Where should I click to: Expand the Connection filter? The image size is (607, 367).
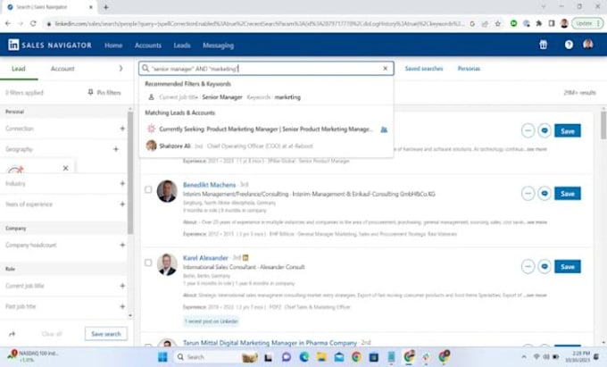pyautogui.click(x=122, y=129)
